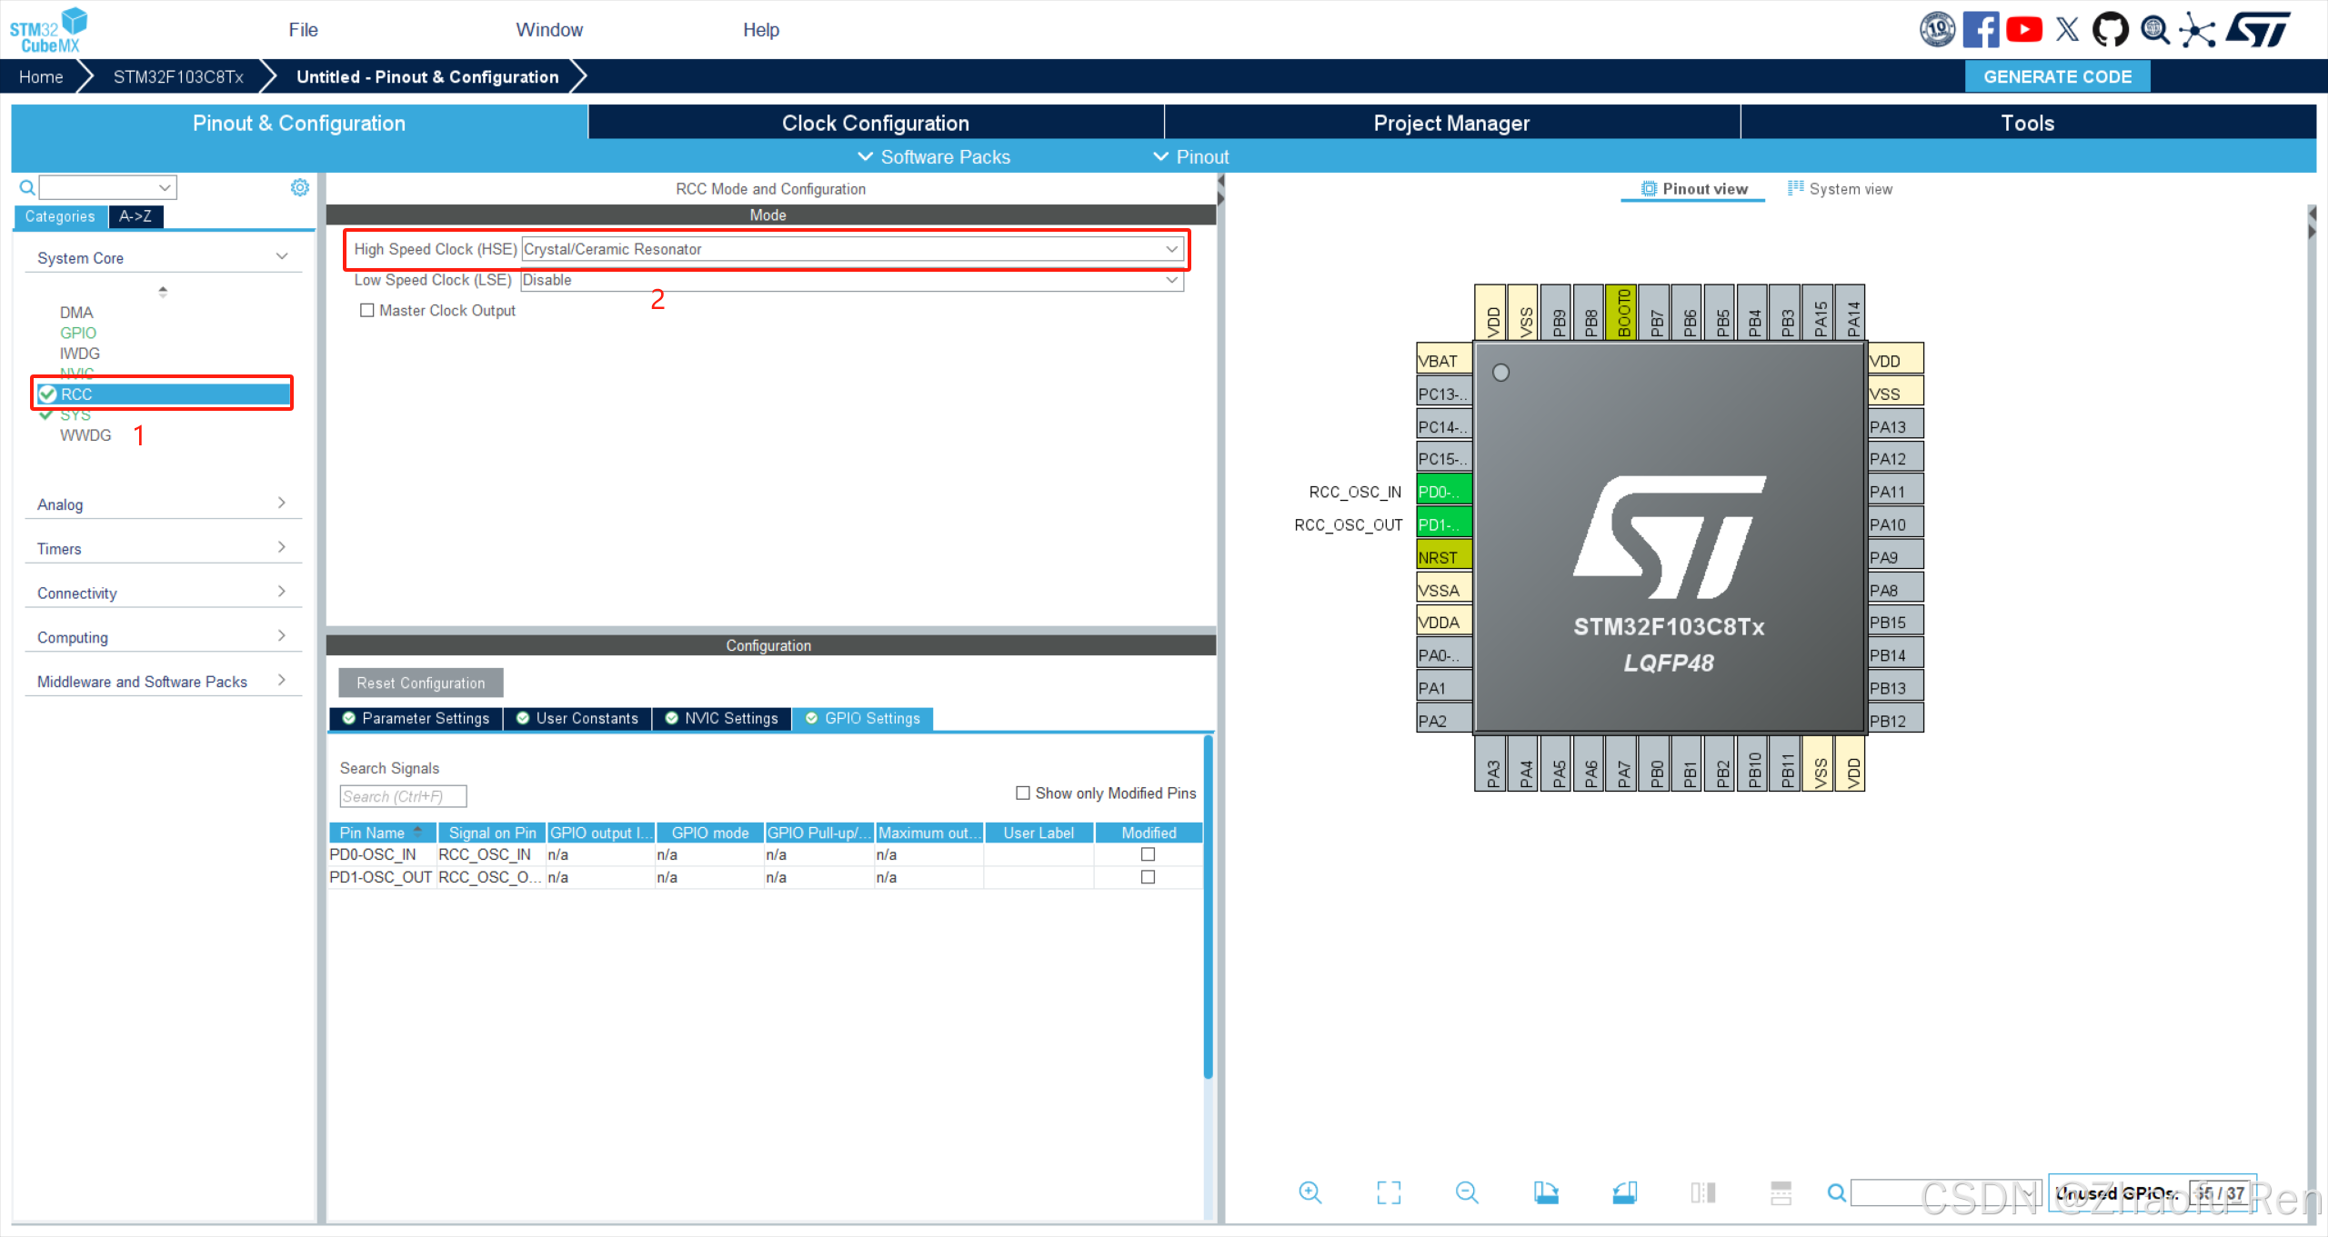Image resolution: width=2328 pixels, height=1237 pixels.
Task: Switch to the Tools tab
Action: click(2028, 123)
